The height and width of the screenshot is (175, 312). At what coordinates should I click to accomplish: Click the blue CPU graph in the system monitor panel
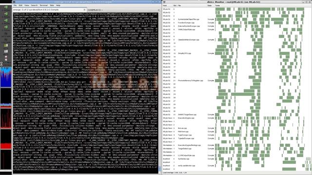[6, 77]
